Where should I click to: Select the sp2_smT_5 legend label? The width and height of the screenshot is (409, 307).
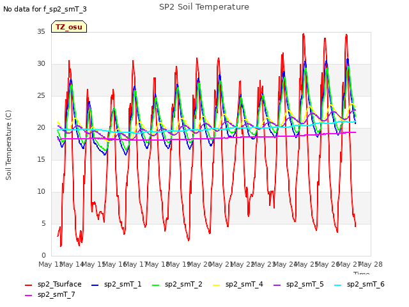click(305, 284)
